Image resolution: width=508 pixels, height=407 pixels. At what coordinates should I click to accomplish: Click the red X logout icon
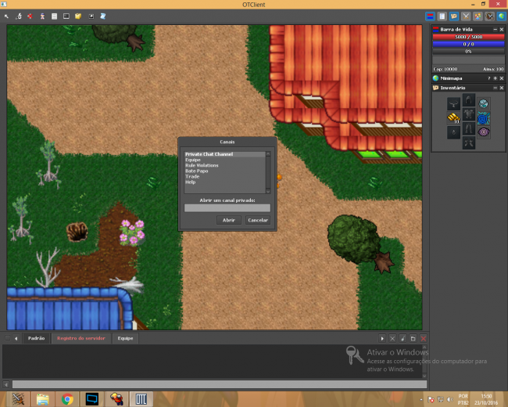coord(30,16)
